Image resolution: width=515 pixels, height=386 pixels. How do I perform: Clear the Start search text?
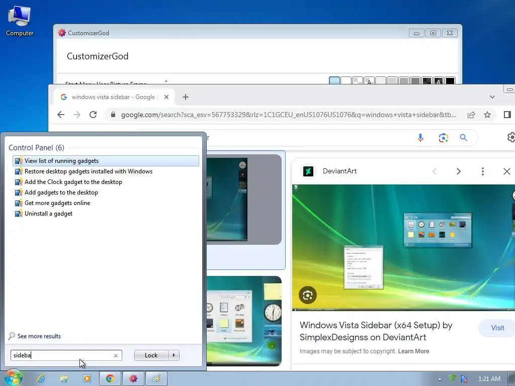coord(116,355)
